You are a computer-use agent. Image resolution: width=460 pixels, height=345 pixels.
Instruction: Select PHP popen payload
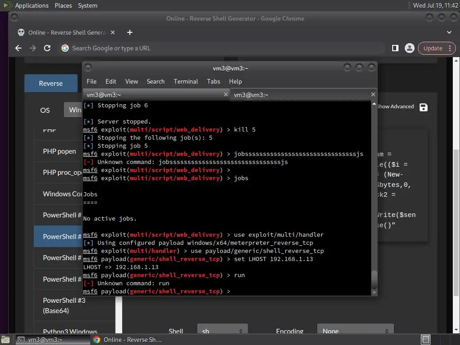[59, 151]
